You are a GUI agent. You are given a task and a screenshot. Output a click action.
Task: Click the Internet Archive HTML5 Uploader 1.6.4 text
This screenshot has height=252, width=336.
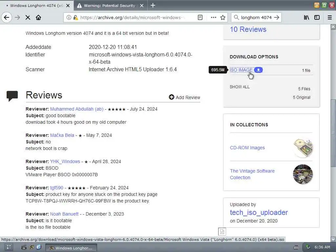(133, 70)
